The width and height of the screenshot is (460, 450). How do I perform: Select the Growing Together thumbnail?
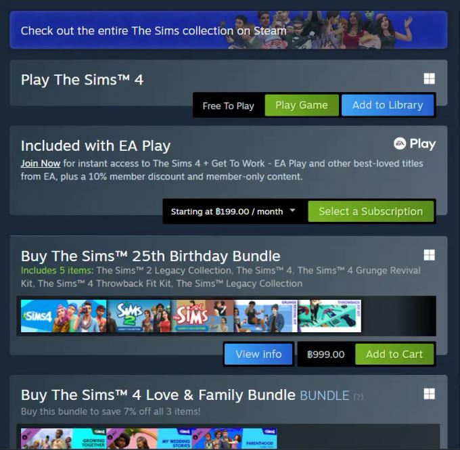click(64, 438)
